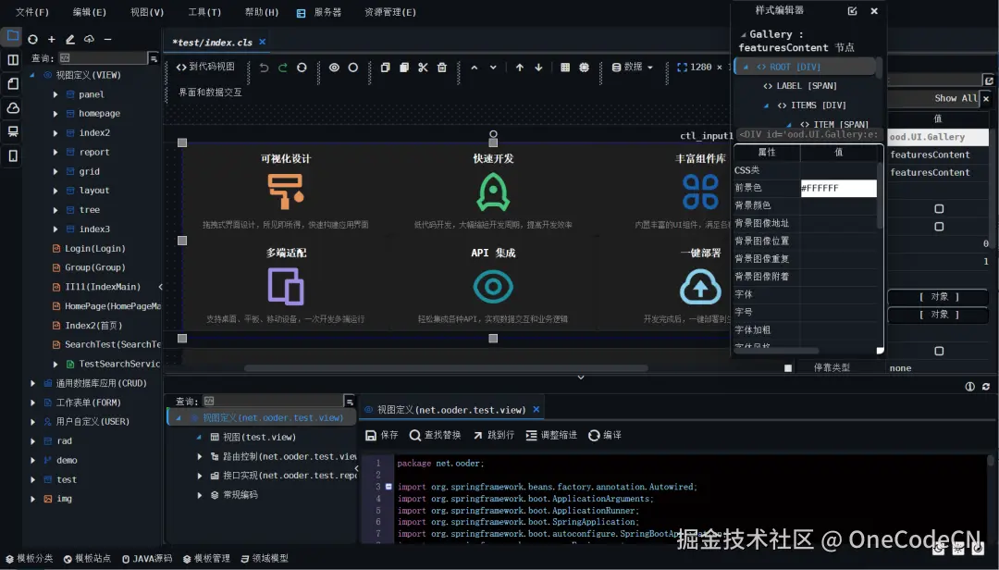
Task: Expand 路由控制 node in lower tree
Action: (x=200, y=456)
